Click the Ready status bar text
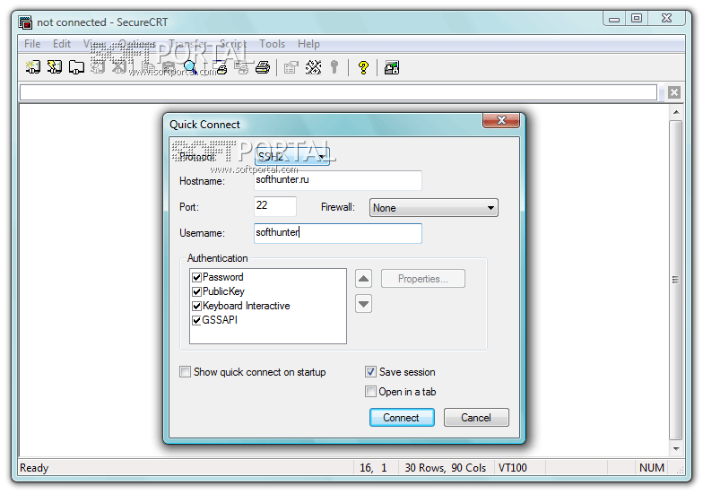 tap(34, 468)
